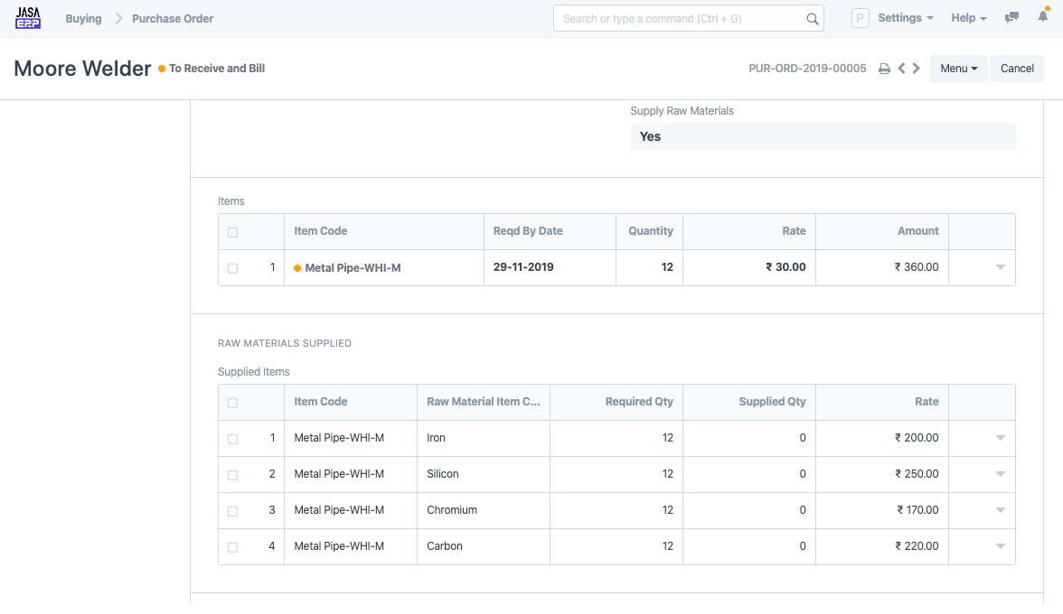This screenshot has width=1063, height=614.
Task: Click the JASA ERP logo icon
Action: pyautogui.click(x=28, y=18)
